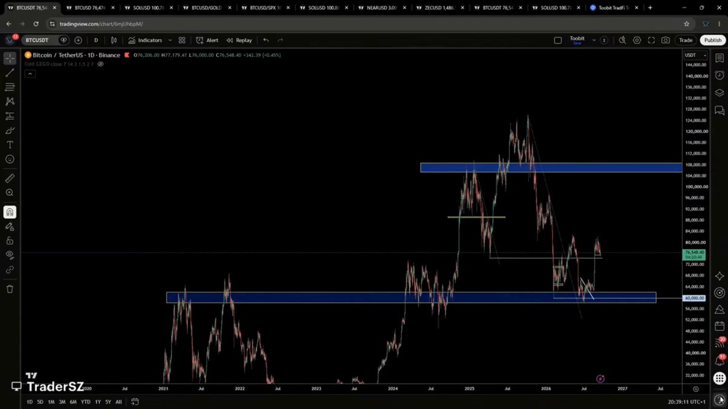728x409 pixels.
Task: Select the crosshair cursor tool
Action: click(x=10, y=59)
